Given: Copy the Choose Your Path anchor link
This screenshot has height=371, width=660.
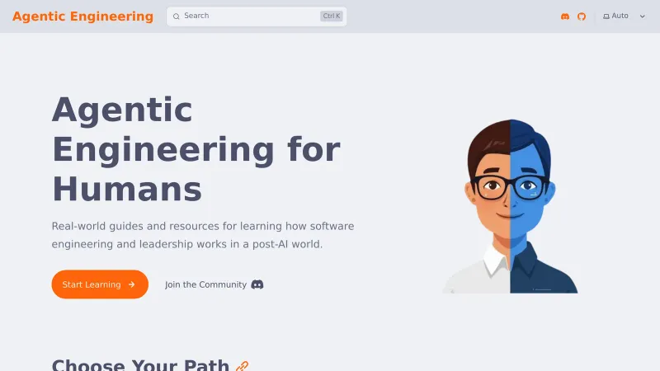Looking at the screenshot, I should pyautogui.click(x=242, y=366).
